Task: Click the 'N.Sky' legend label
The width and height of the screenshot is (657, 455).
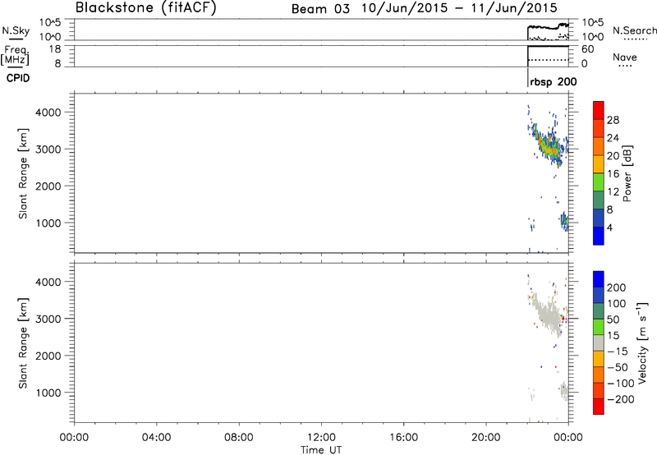Action: (x=16, y=30)
